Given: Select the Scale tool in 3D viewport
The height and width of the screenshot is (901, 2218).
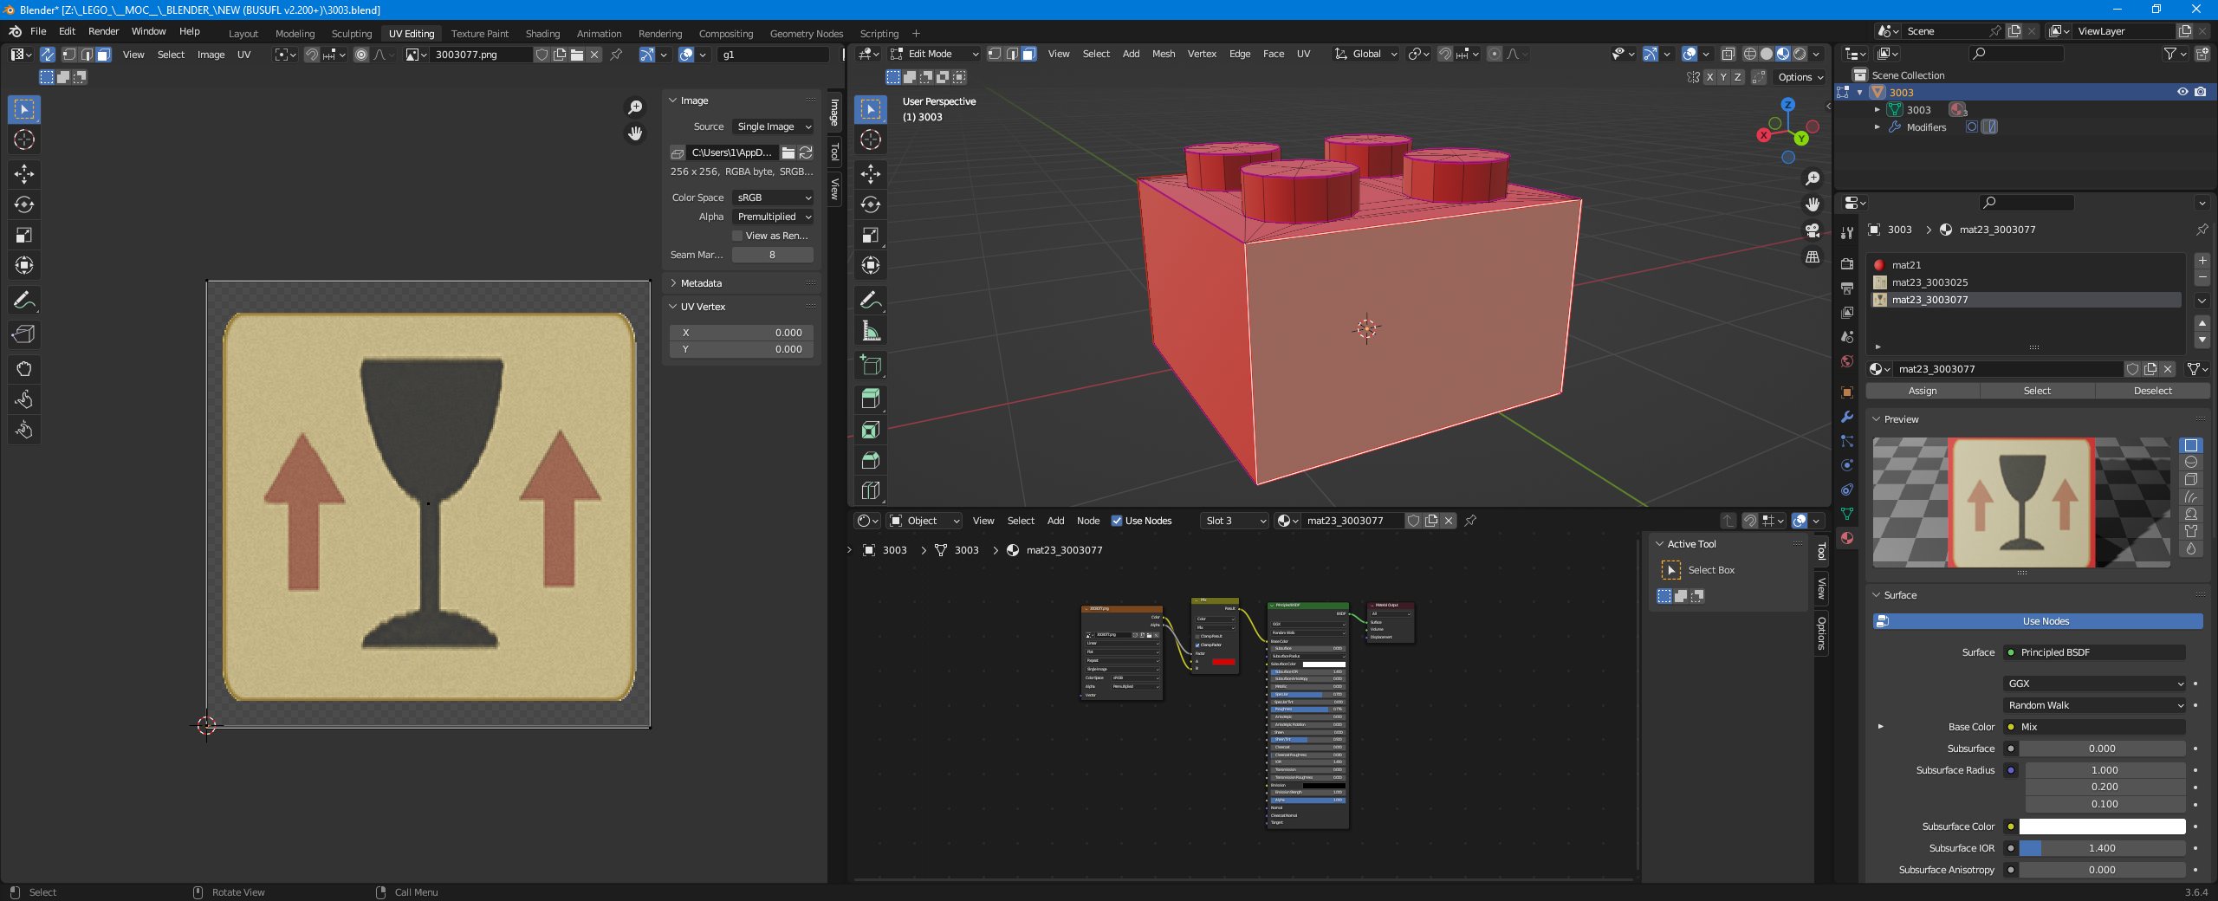Looking at the screenshot, I should click(x=871, y=235).
